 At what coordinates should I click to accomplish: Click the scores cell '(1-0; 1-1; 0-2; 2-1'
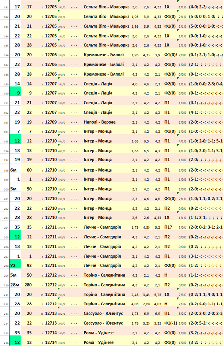(x=206, y=199)
